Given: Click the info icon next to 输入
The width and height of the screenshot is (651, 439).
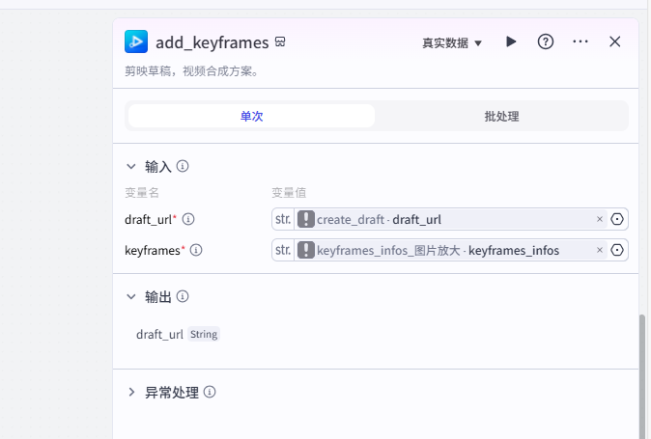Looking at the screenshot, I should 182,166.
